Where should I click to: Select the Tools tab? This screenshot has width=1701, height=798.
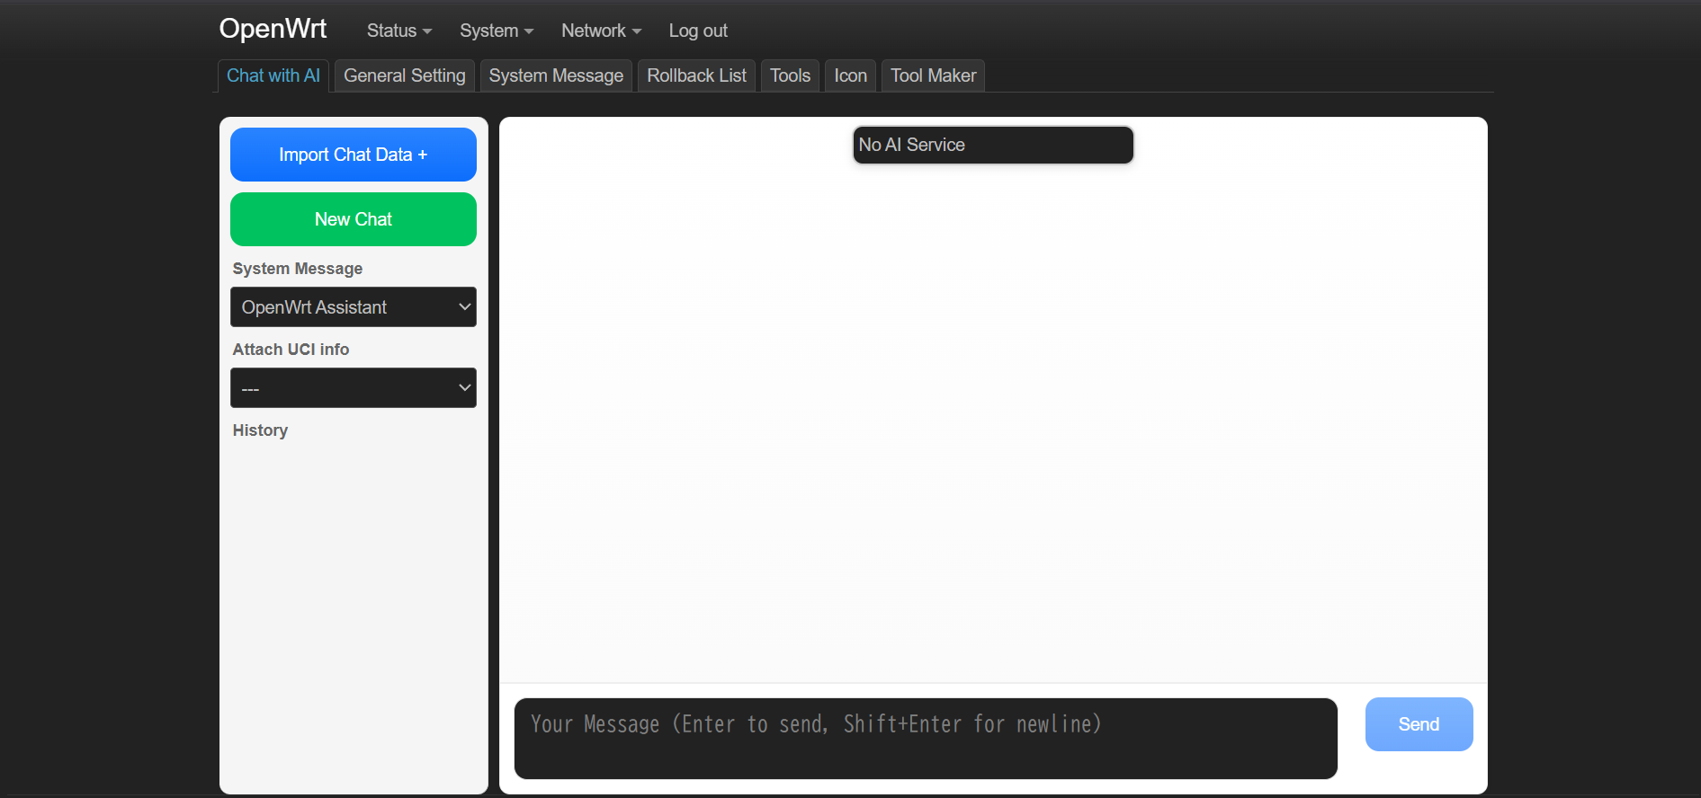click(x=790, y=75)
